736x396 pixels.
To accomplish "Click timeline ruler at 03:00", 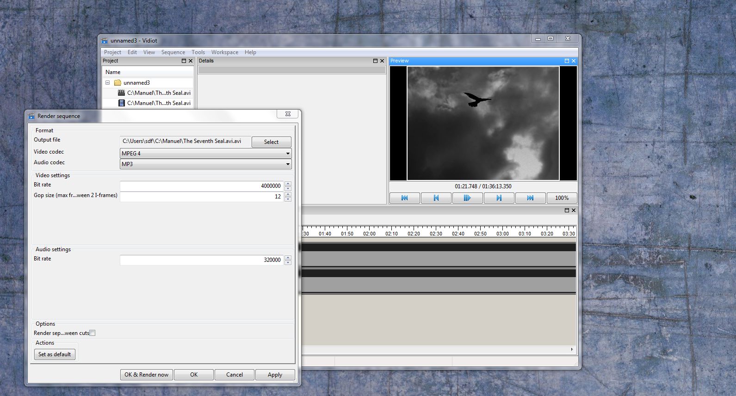I will coord(502,234).
